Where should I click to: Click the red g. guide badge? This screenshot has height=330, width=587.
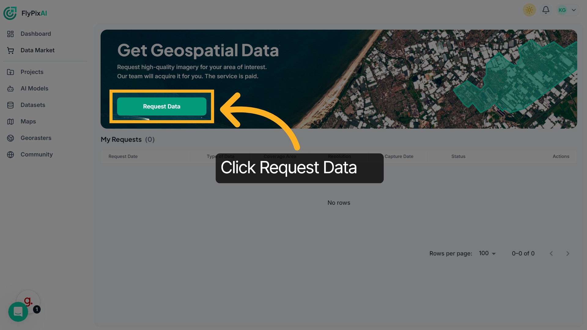point(28,301)
